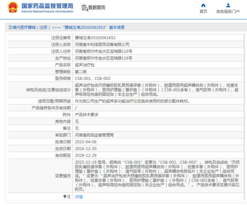Click the 管理类别 row label

point(63,71)
